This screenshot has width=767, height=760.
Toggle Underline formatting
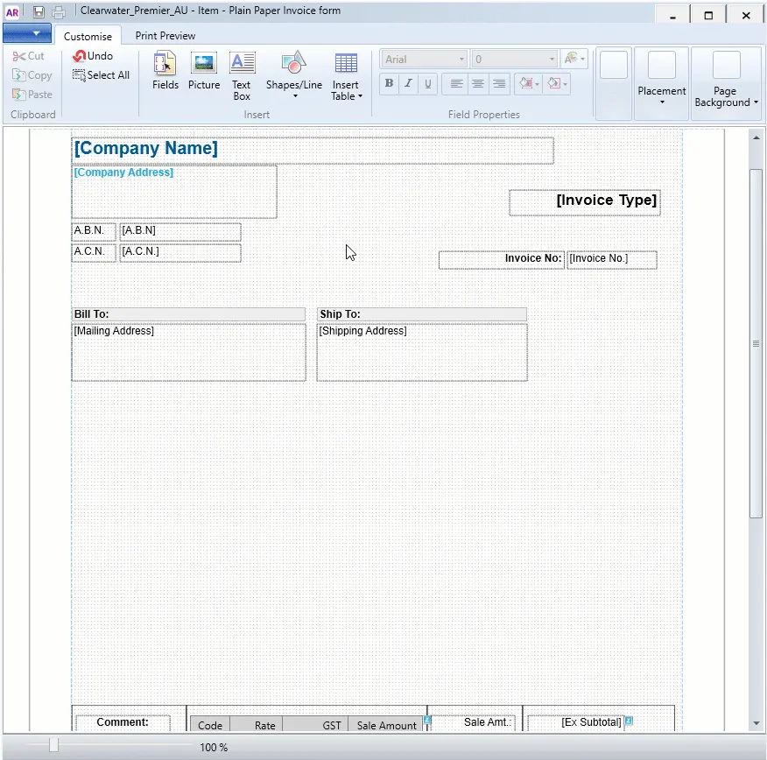pos(427,84)
